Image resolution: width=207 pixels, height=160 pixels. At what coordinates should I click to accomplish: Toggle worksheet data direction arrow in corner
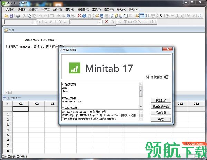(8, 104)
